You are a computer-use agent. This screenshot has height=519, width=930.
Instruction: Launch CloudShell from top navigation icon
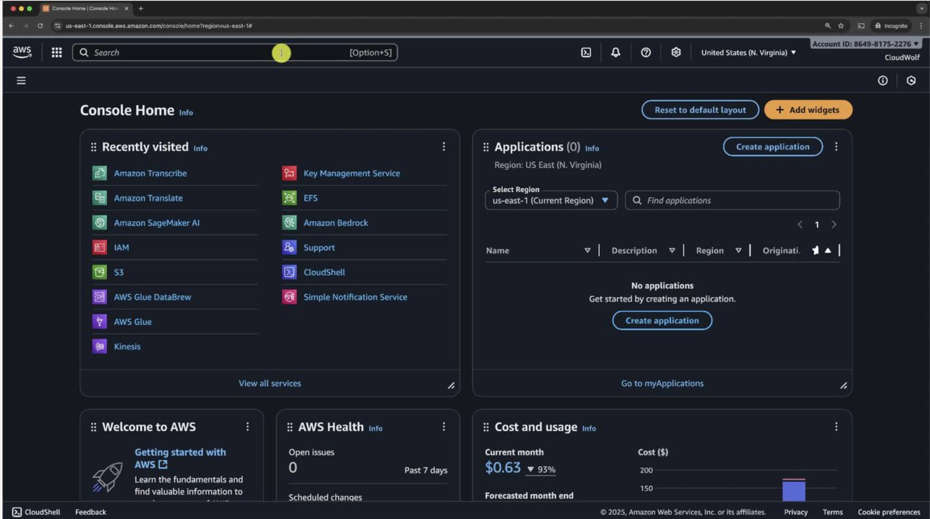[586, 52]
